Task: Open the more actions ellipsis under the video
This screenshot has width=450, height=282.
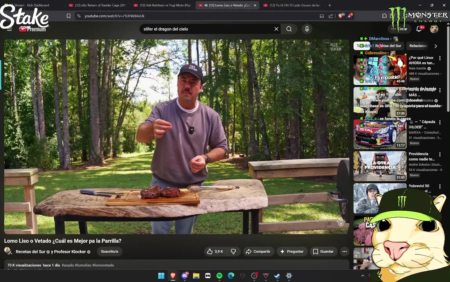Action: click(x=344, y=251)
